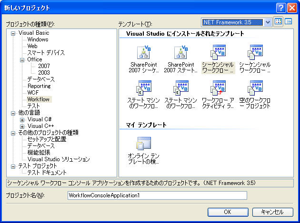Collapse the 他の言語 tree node
The height and width of the screenshot is (223, 300).
(13, 113)
